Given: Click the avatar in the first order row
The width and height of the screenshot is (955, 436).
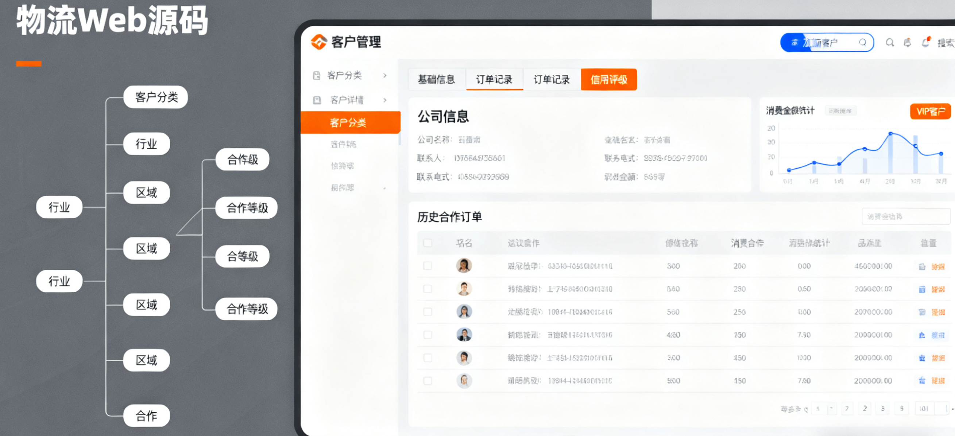Looking at the screenshot, I should (463, 266).
